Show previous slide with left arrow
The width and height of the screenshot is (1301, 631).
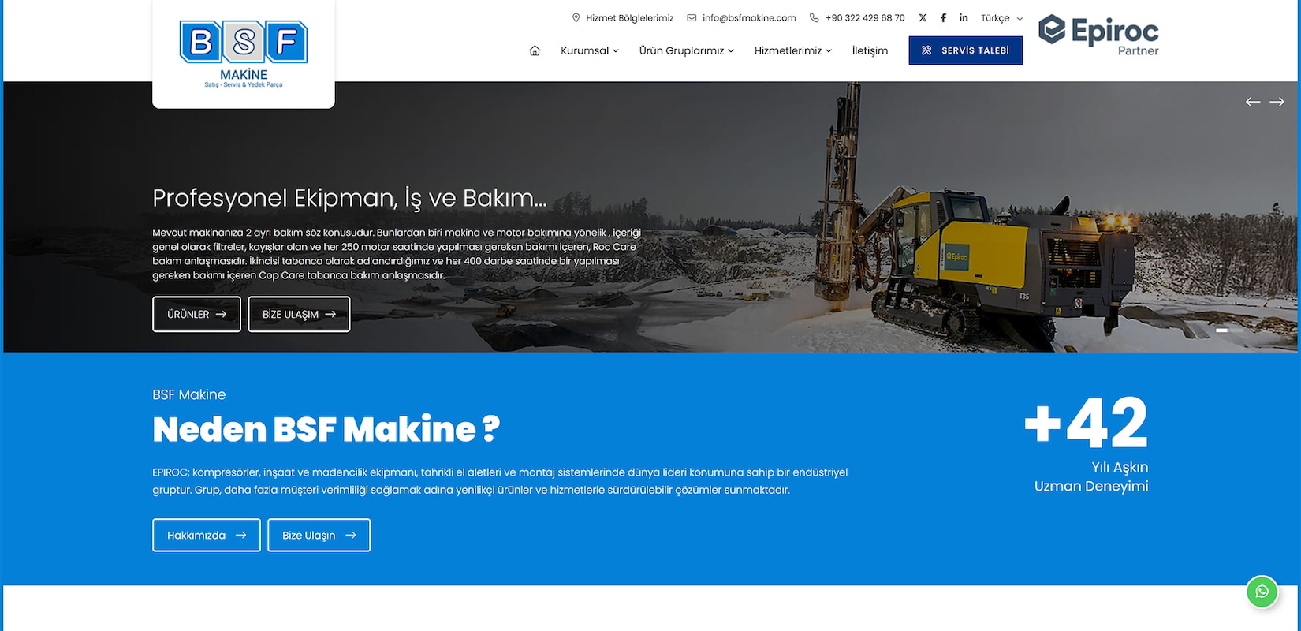pyautogui.click(x=1253, y=102)
